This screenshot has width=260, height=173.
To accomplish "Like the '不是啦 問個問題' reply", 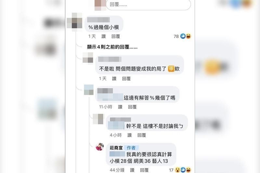I will coord(114,79).
